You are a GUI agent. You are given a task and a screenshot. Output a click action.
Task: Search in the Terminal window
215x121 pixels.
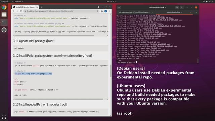tap(177, 7)
